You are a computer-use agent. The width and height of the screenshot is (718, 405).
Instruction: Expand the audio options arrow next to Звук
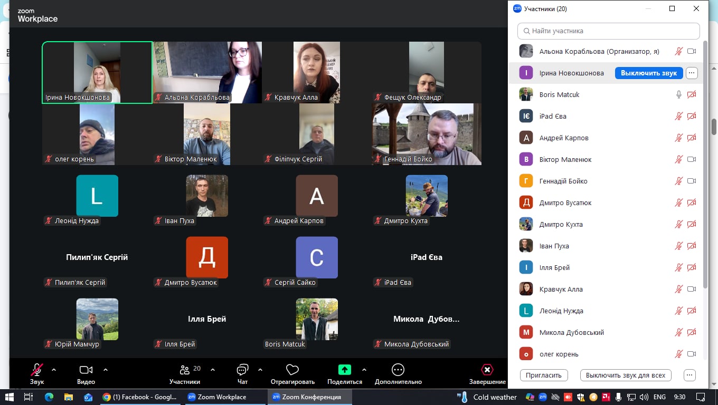[x=54, y=370]
